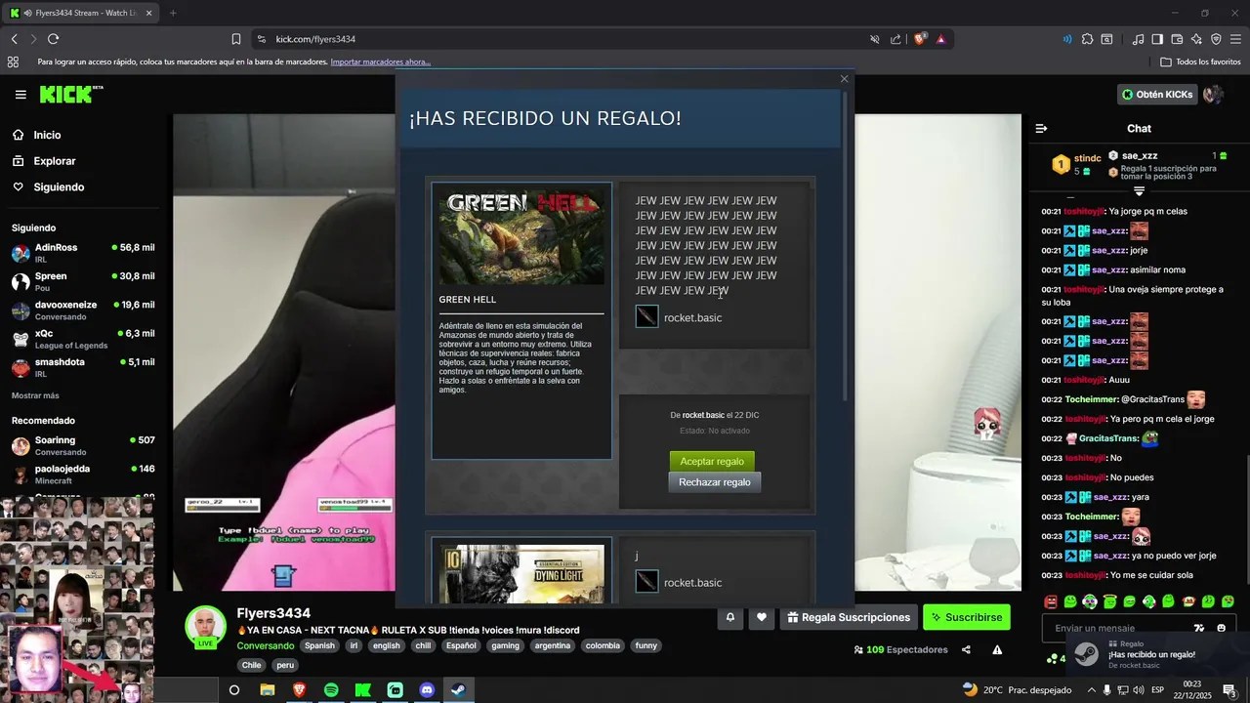This screenshot has width=1250, height=703.
Task: Click the heart follow button
Action: coord(762,617)
